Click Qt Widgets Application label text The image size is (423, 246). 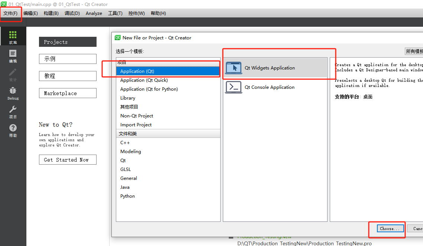[270, 68]
